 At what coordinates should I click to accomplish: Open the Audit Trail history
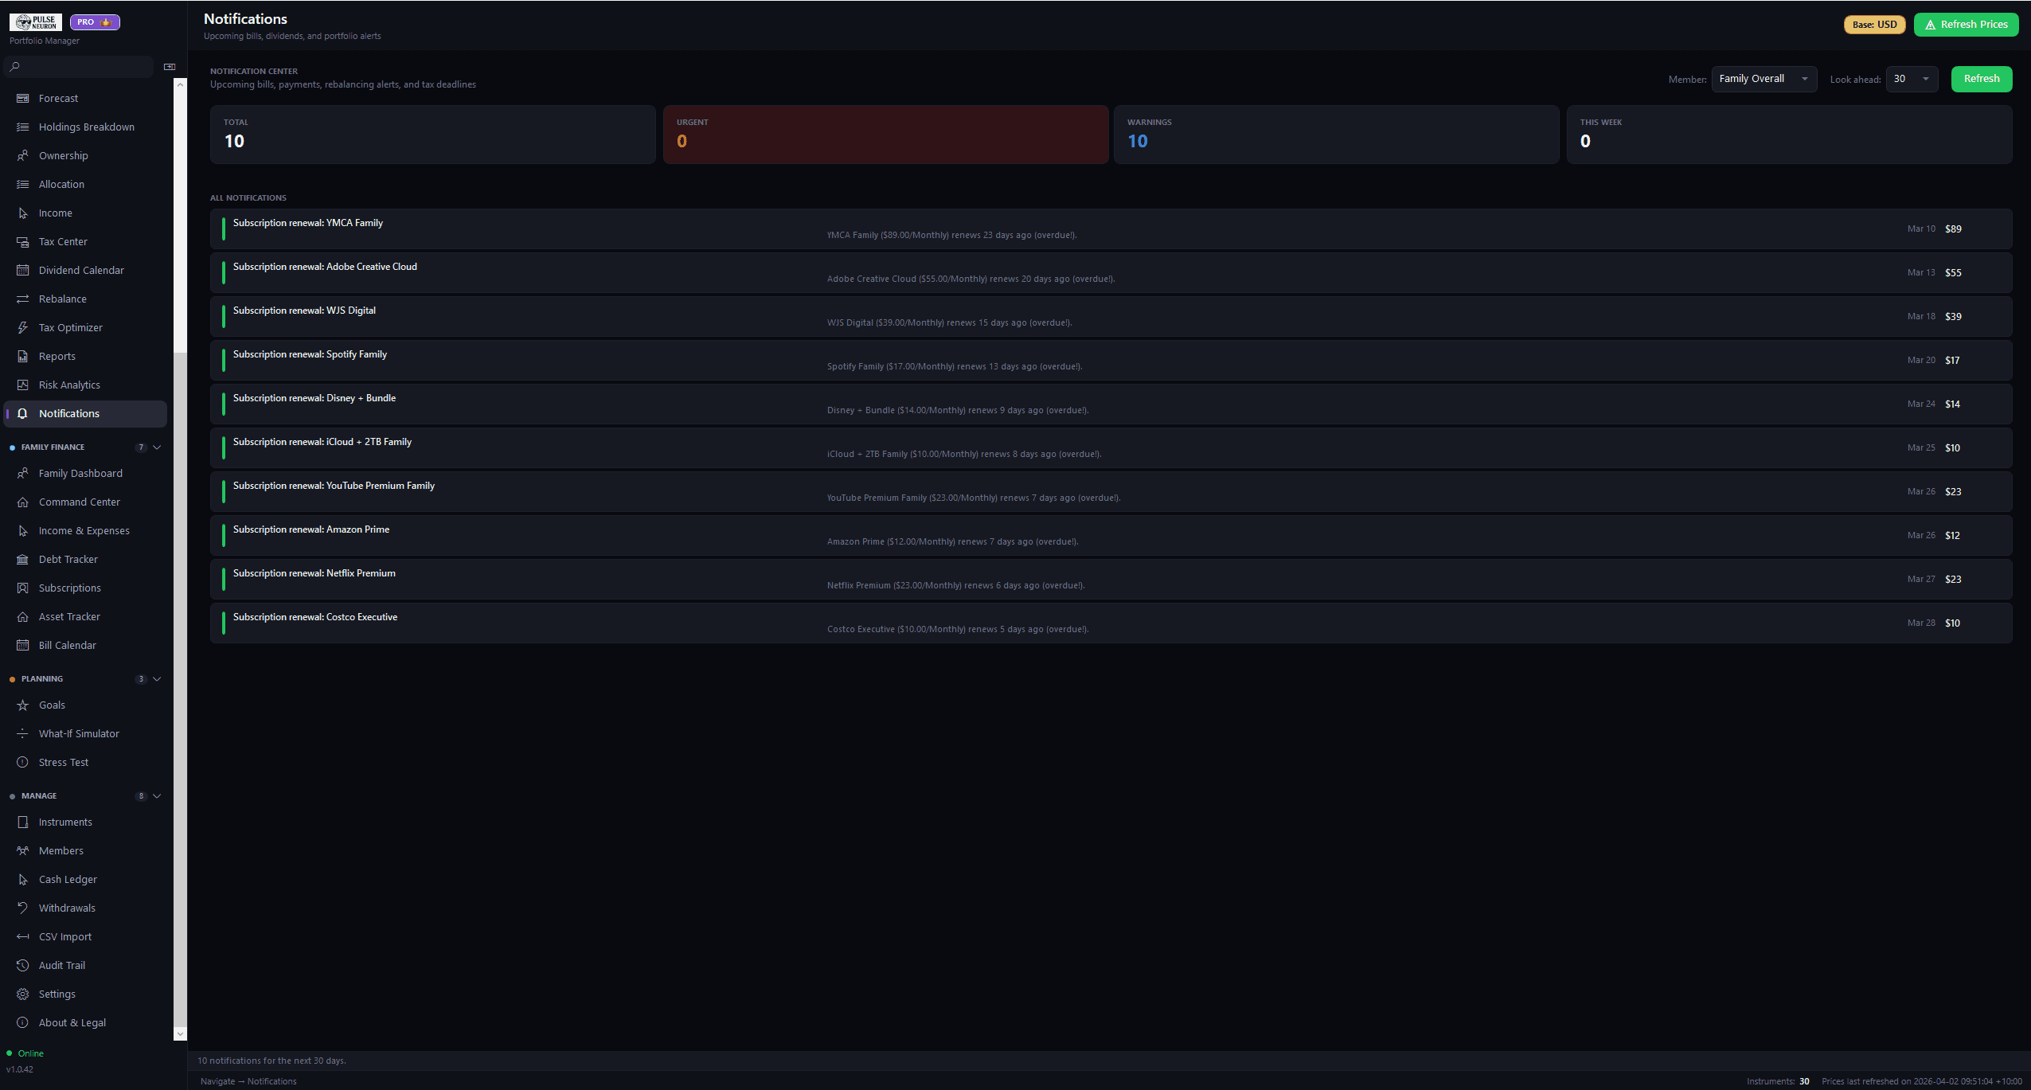pyautogui.click(x=61, y=965)
